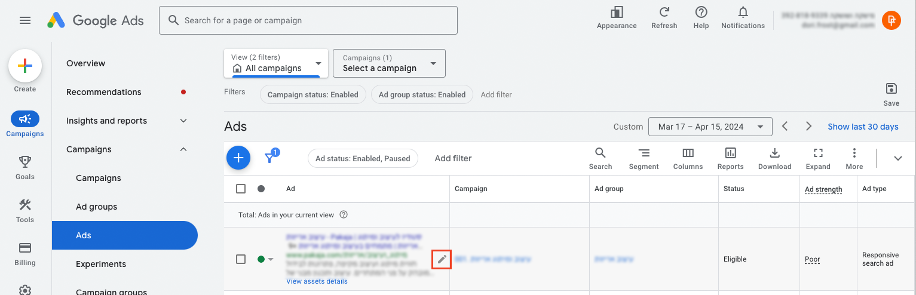Collapse the Campaigns section in sidebar
This screenshot has width=916, height=295.
183,149
